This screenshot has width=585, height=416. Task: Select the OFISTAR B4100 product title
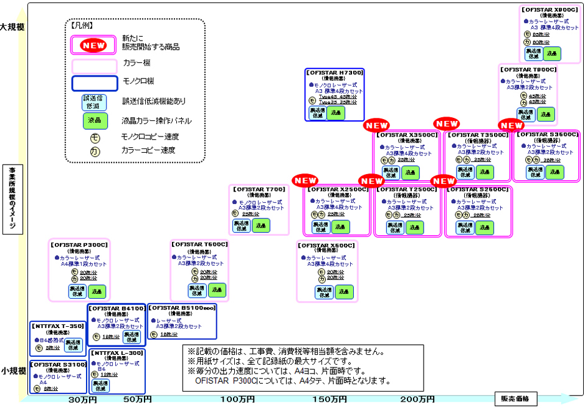(x=117, y=309)
